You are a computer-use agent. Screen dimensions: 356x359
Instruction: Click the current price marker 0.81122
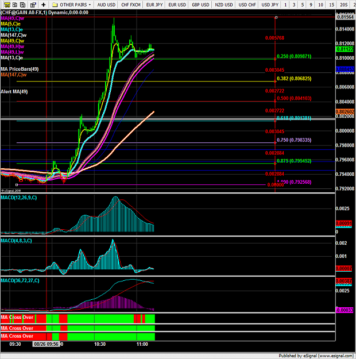pos(345,49)
